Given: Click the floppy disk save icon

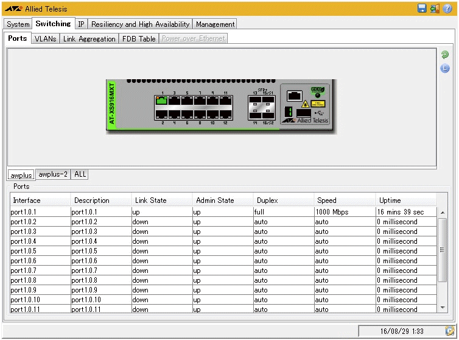Looking at the screenshot, I should click(x=422, y=9).
